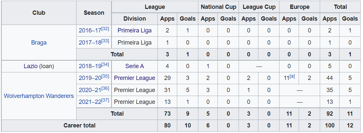363x133 pixels.
Task: Open the 2017–18 season link
Action: tap(90, 42)
